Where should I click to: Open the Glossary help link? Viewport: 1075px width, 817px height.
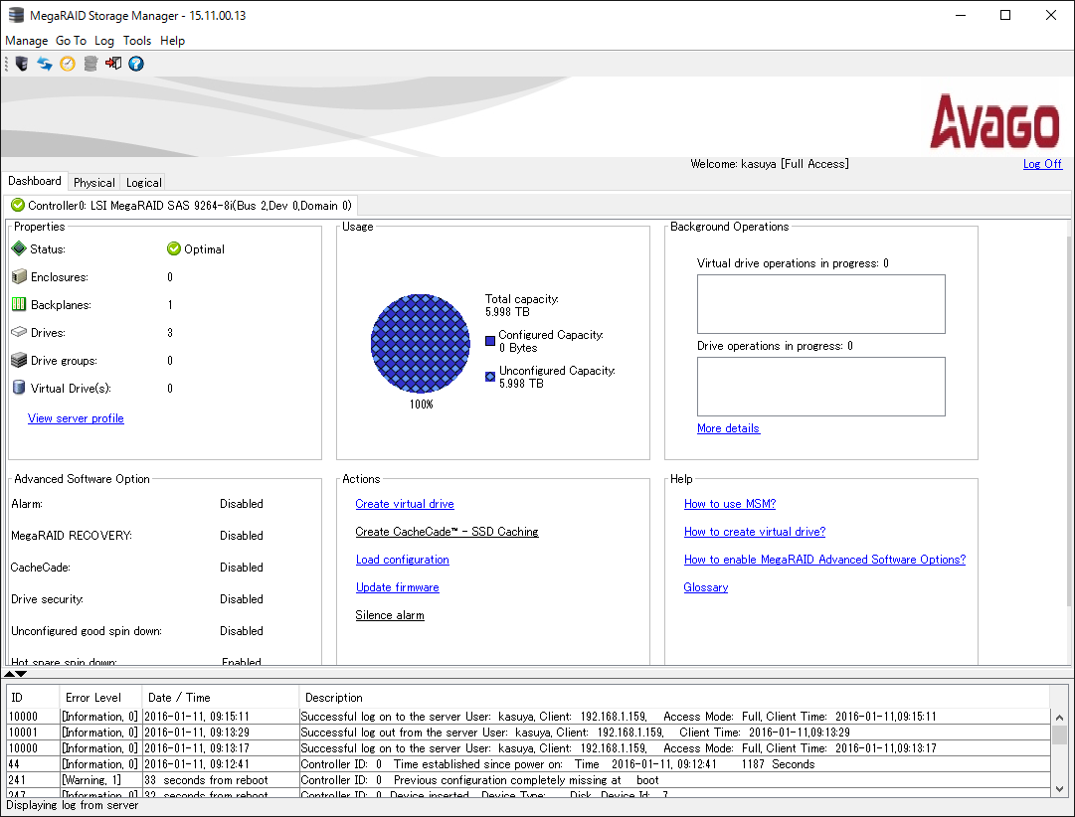(705, 587)
